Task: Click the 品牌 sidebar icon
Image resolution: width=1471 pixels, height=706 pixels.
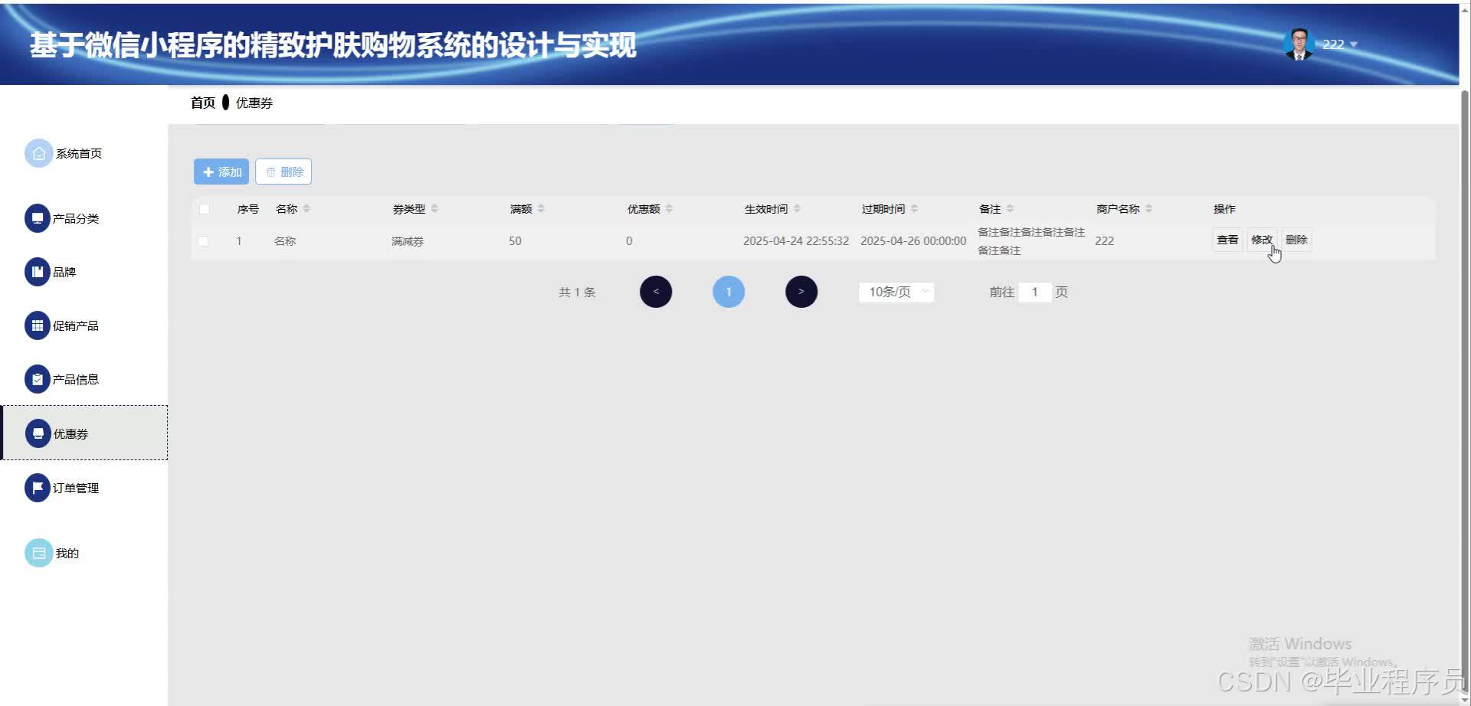Action: (39, 271)
